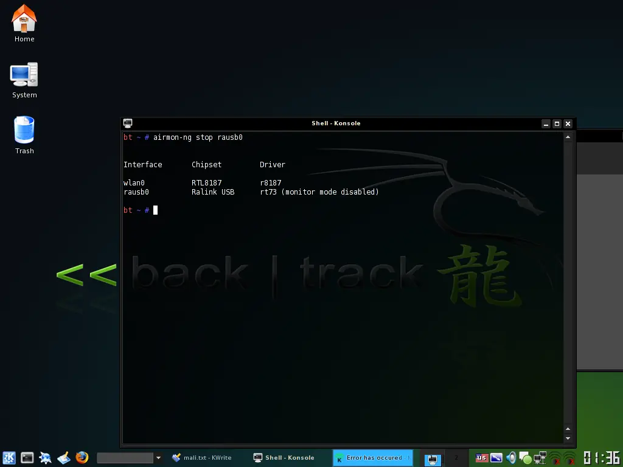Click the lower up arrow on Konsole scrollbar
This screenshot has height=467, width=623.
click(x=568, y=429)
